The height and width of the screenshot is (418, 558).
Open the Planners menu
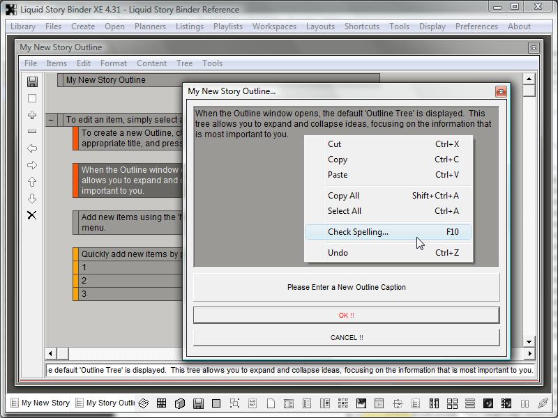(x=150, y=26)
